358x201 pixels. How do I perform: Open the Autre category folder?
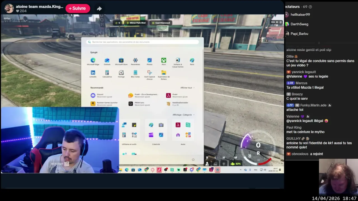click(183, 130)
